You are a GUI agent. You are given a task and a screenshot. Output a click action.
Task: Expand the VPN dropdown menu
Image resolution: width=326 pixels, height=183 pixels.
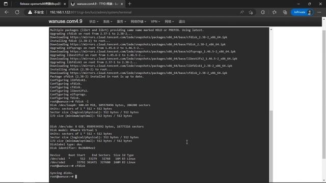(x=155, y=21)
